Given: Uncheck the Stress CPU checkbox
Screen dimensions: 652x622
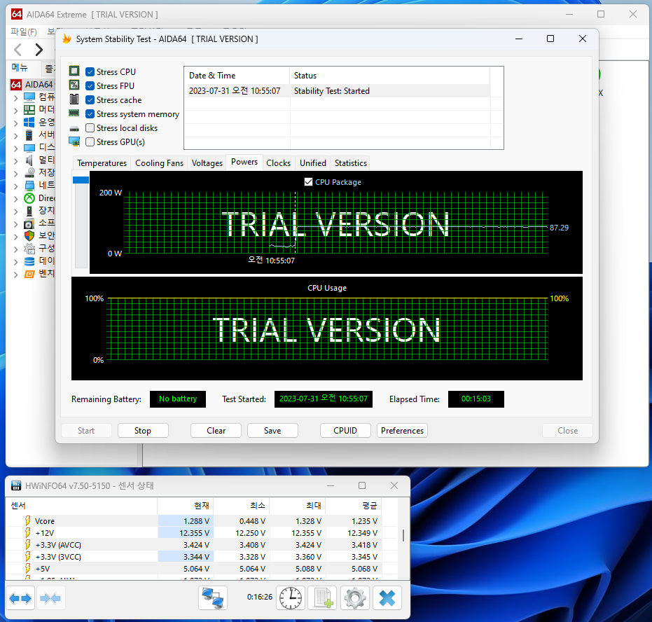Looking at the screenshot, I should click(90, 72).
